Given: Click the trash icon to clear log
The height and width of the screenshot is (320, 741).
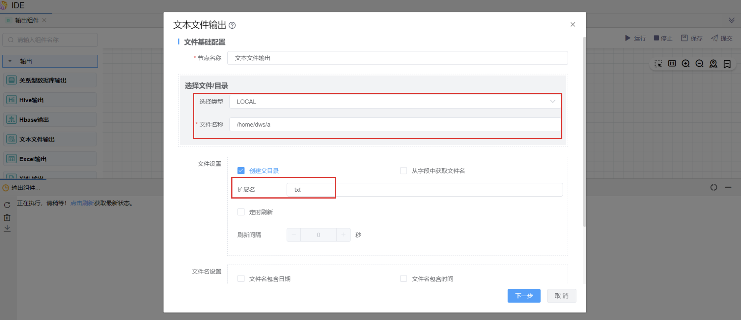Looking at the screenshot, I should [7, 217].
